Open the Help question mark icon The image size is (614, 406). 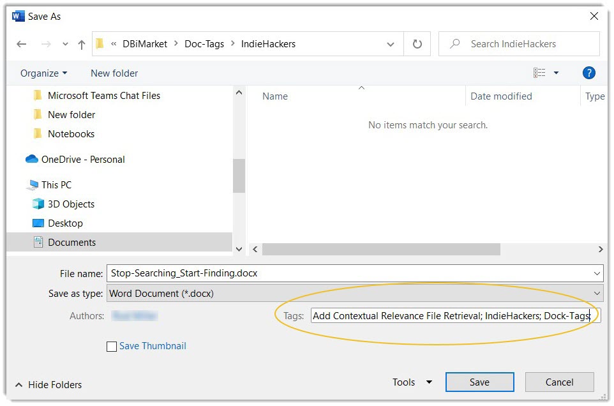(589, 73)
